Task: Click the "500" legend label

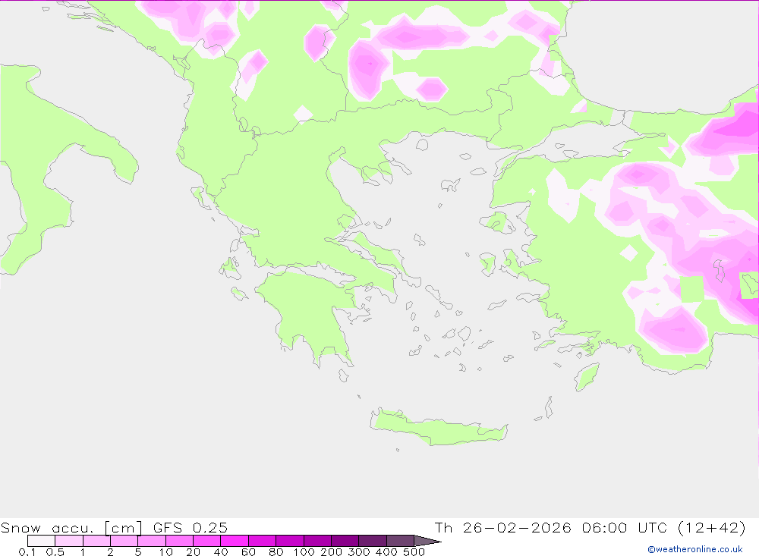Action: click(x=414, y=551)
